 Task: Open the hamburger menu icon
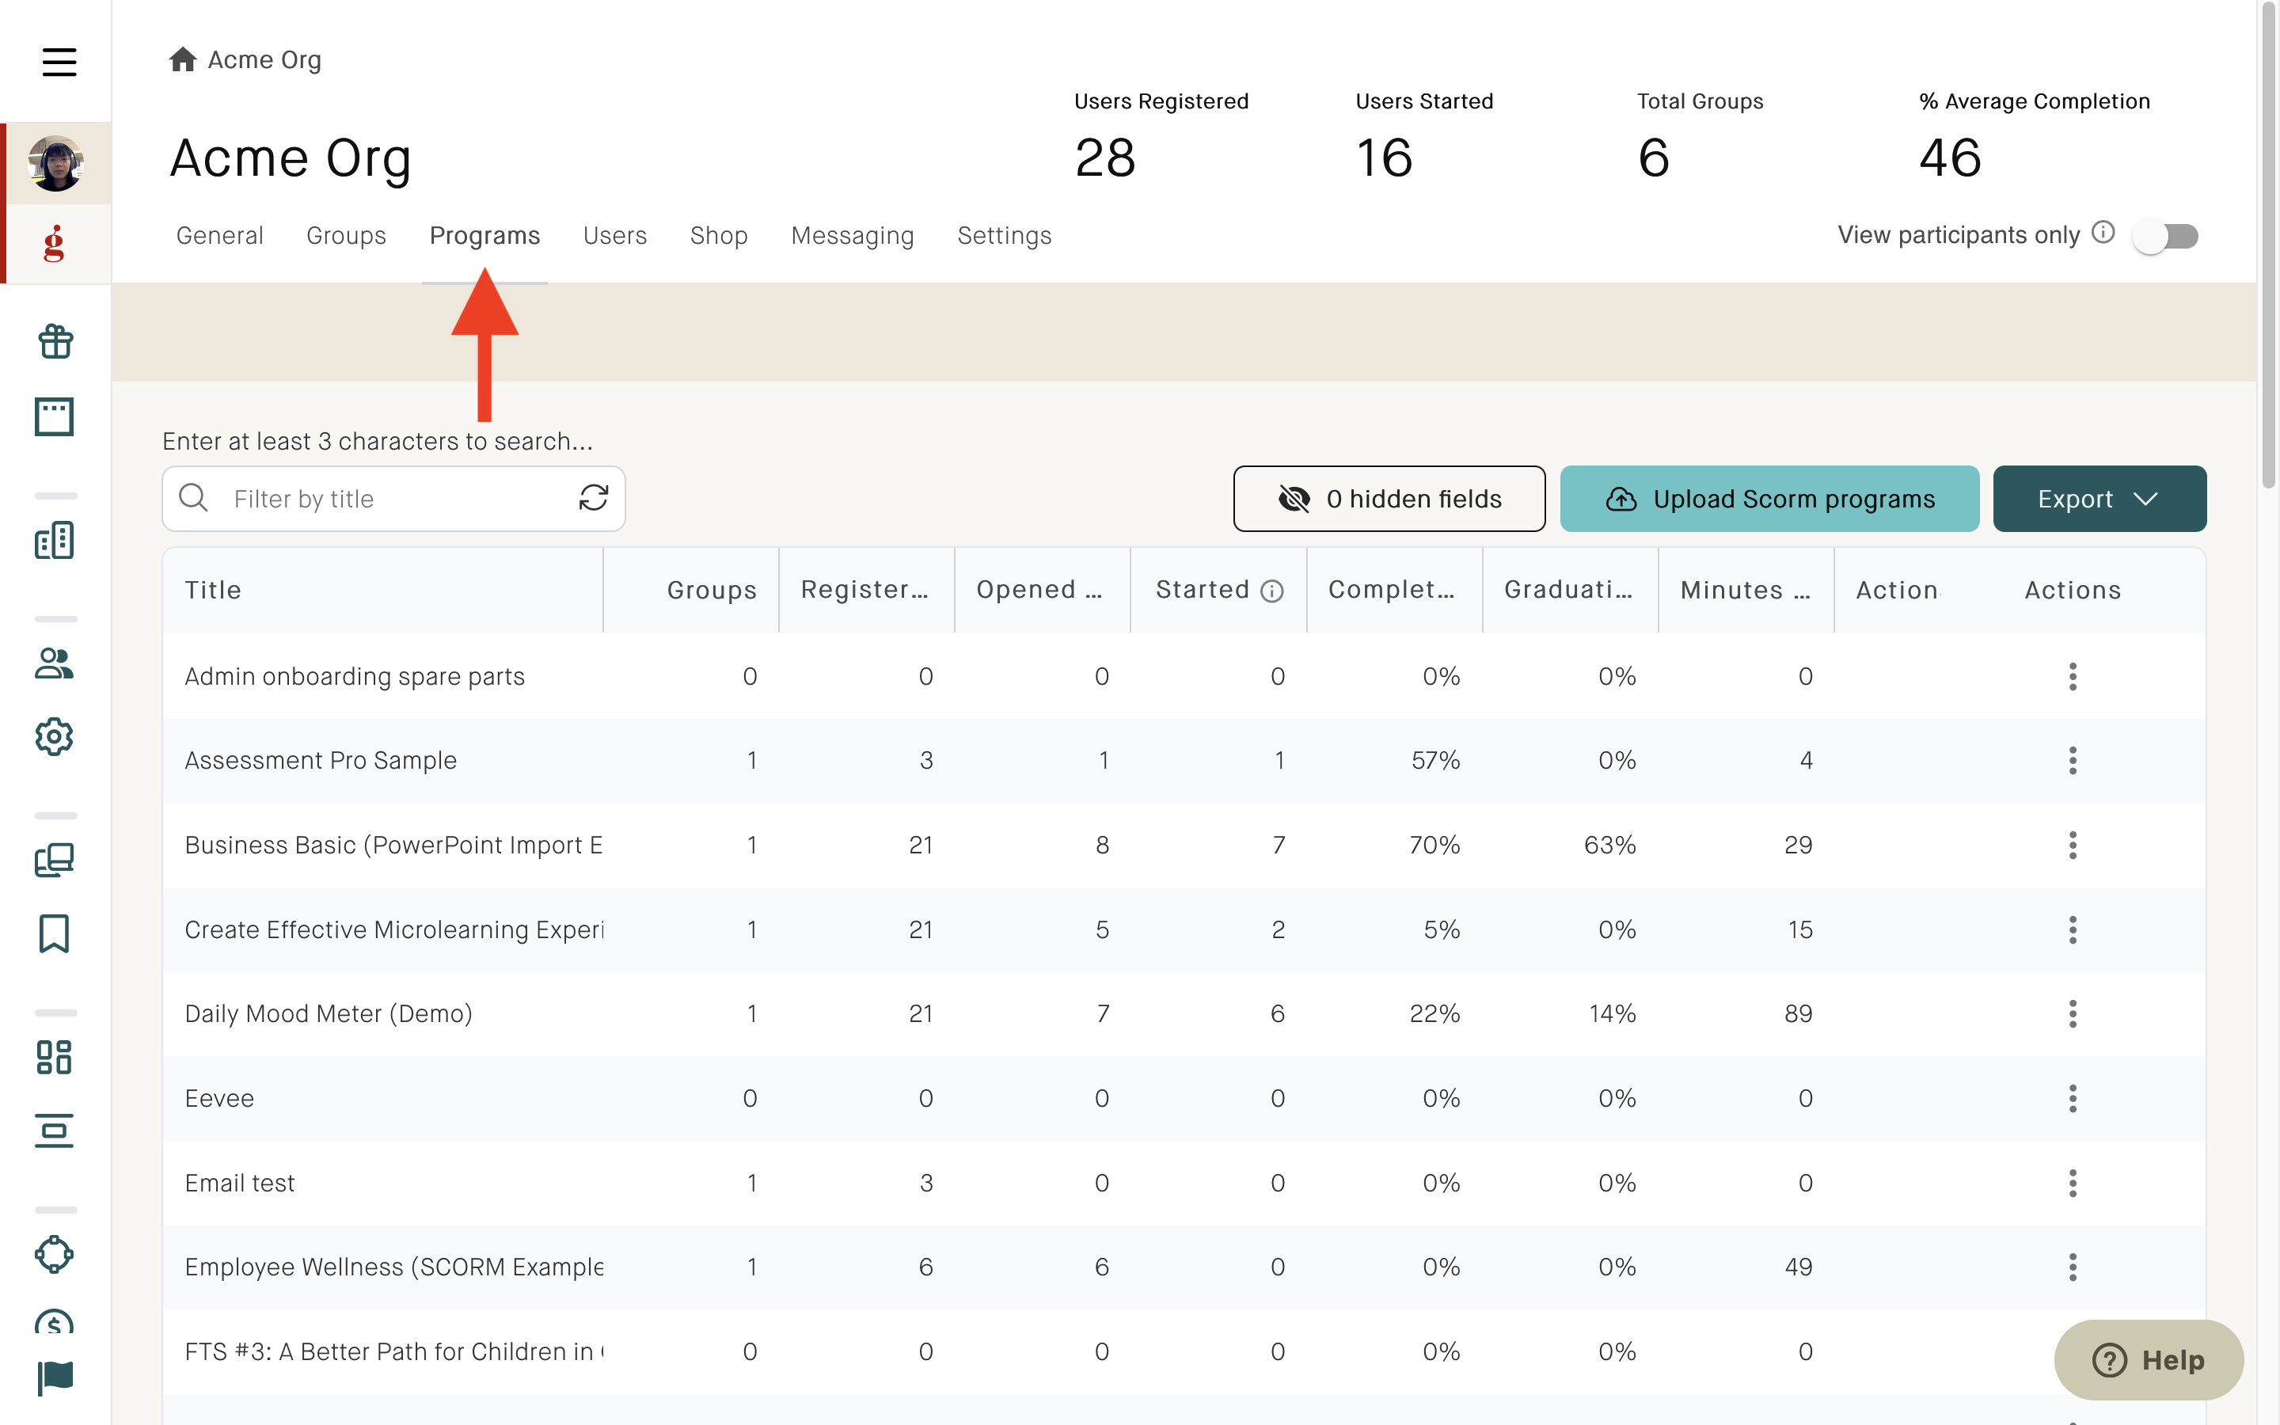[x=59, y=63]
